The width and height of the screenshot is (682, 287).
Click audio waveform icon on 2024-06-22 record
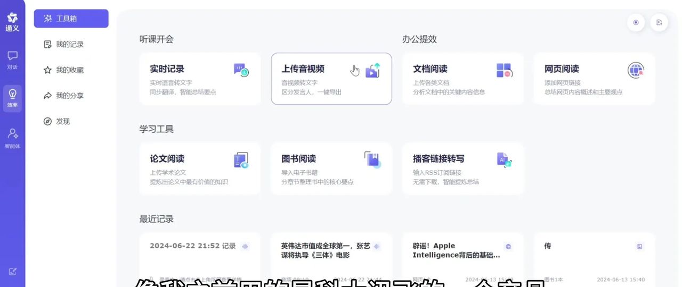[245, 246]
